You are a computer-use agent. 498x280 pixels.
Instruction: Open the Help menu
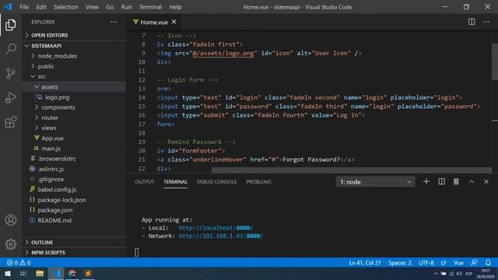(x=175, y=7)
